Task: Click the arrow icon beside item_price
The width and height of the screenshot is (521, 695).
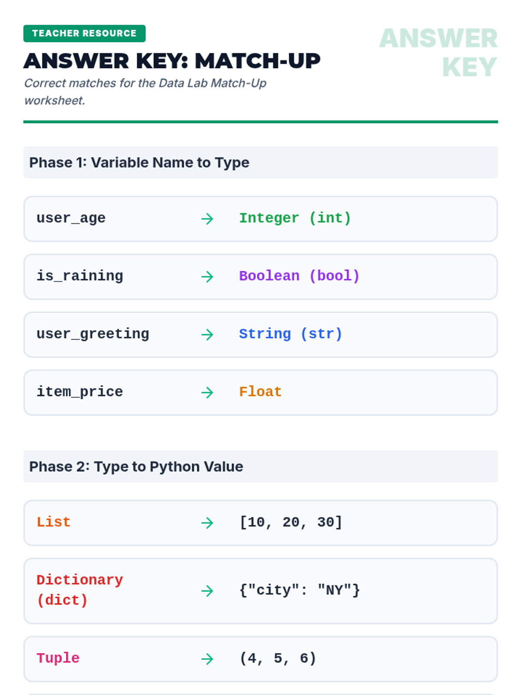Action: tap(207, 393)
